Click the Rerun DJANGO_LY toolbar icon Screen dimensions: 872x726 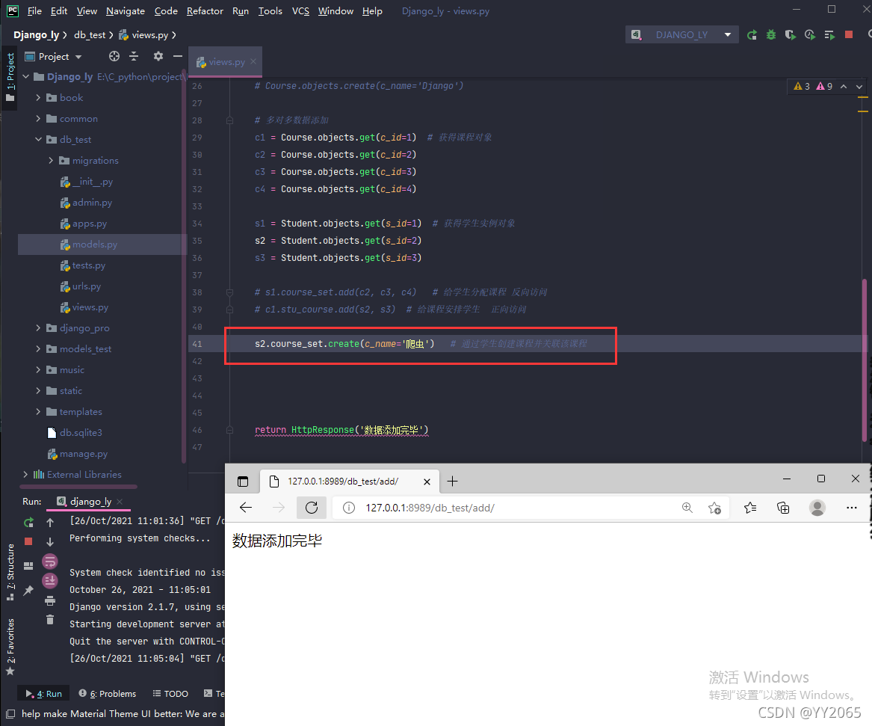(x=752, y=35)
